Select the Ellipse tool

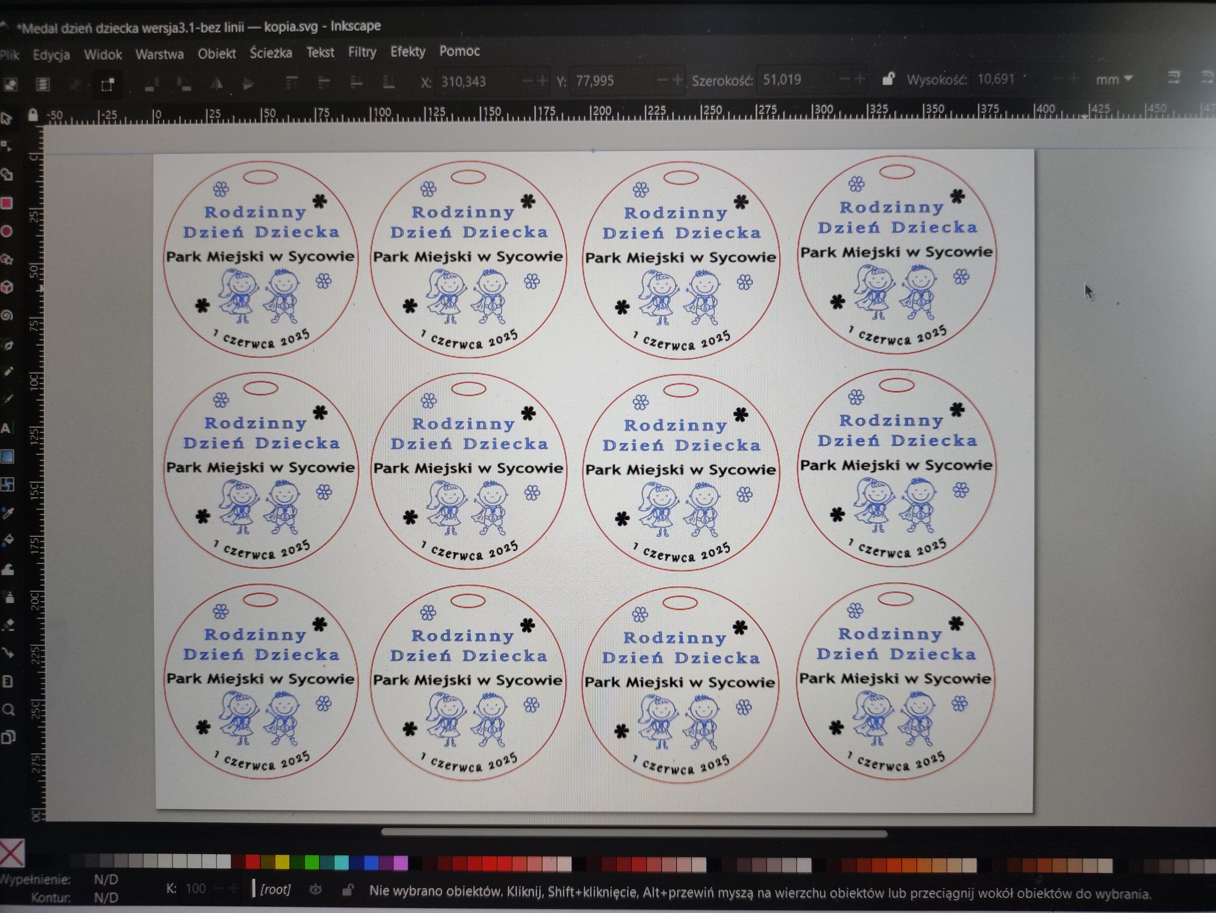tap(7, 231)
